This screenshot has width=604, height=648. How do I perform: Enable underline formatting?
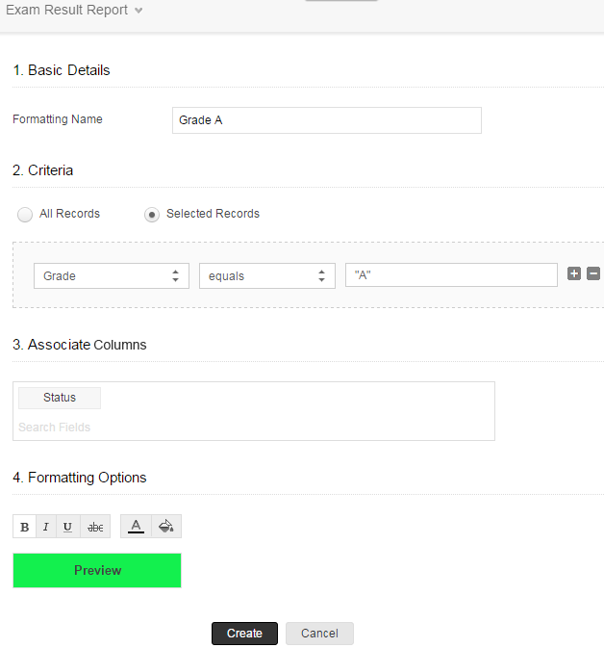point(67,527)
